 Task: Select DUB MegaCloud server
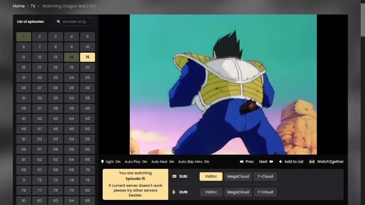(x=238, y=192)
